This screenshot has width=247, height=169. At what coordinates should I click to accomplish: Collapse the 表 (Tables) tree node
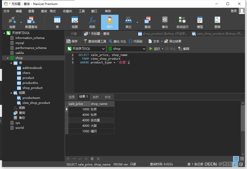[x=11, y=63]
